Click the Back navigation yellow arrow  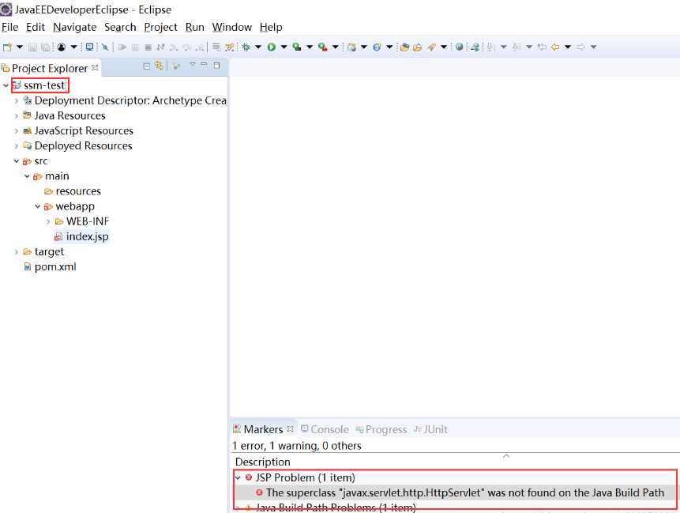pyautogui.click(x=555, y=47)
